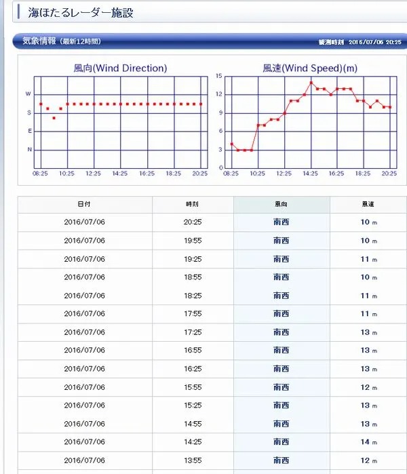The image size is (407, 474).
Task: Click the 風速(Wind Speed)(m) chart title
Action: pyautogui.click(x=309, y=68)
